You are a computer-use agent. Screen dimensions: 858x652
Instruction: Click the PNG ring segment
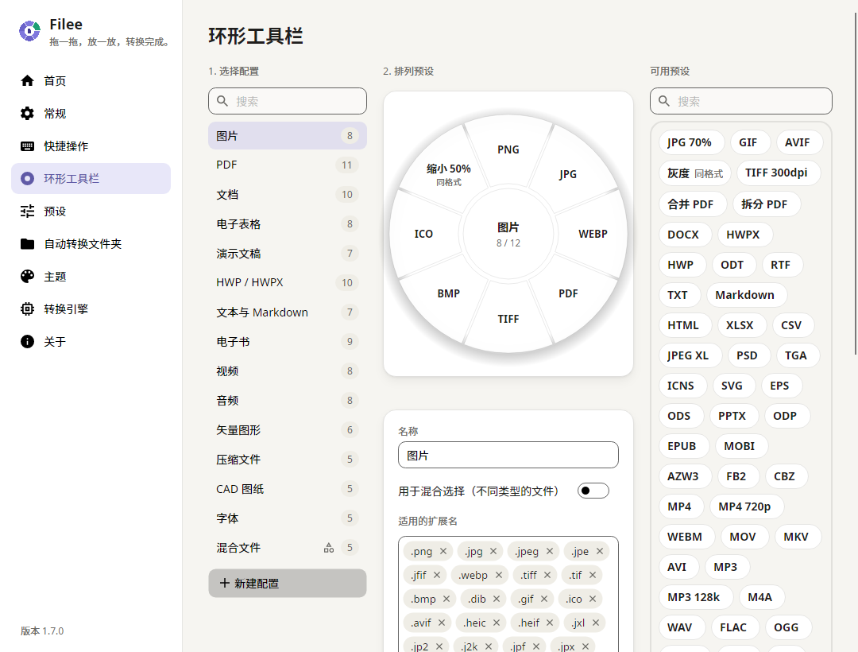(508, 149)
